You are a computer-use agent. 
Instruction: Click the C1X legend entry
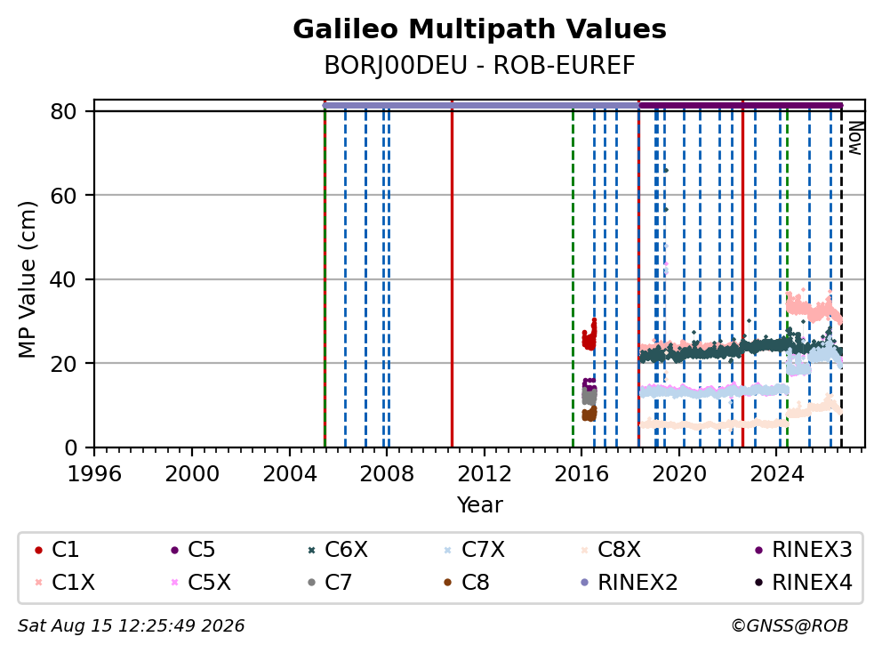64,582
